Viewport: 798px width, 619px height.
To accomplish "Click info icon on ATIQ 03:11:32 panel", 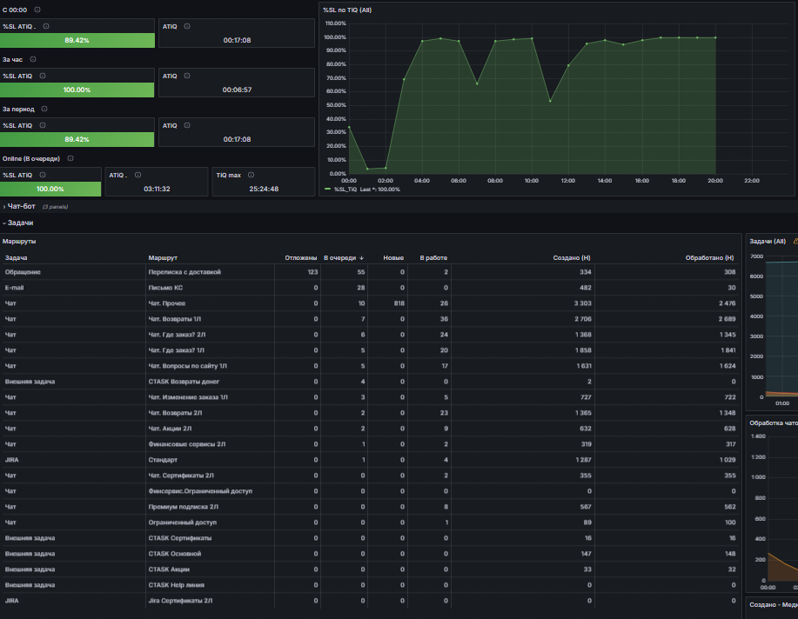I will [137, 175].
